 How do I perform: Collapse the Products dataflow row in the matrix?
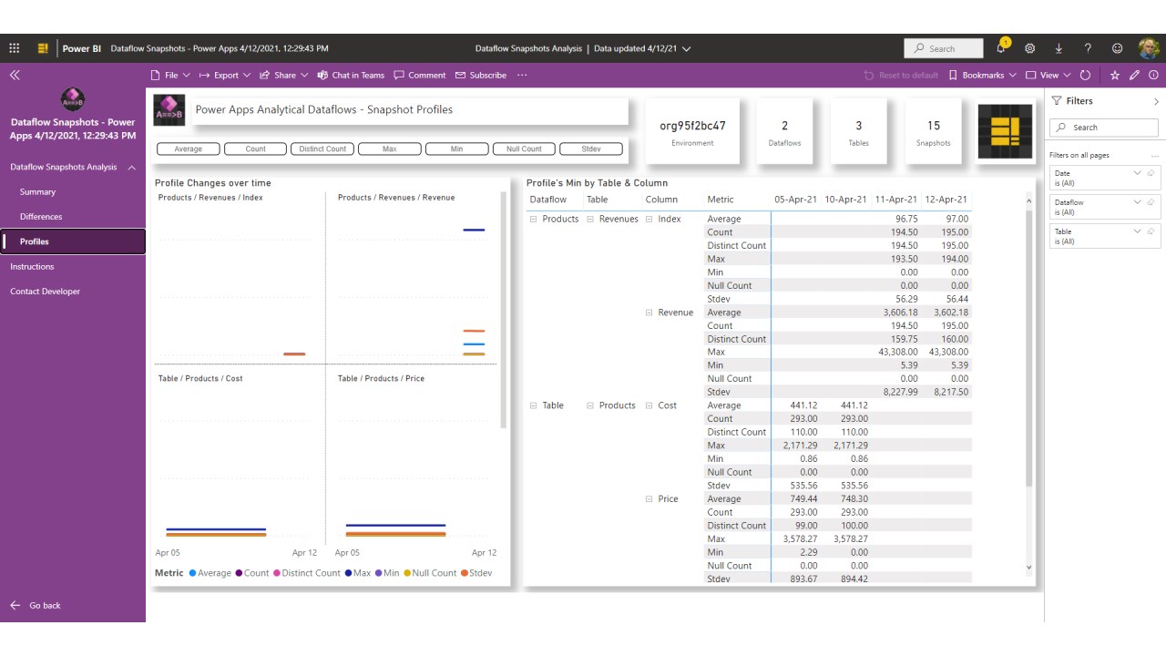pos(534,219)
